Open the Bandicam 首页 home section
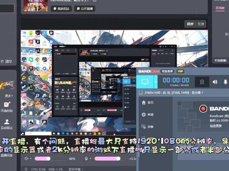This screenshot has height=171, width=229. click(148, 103)
